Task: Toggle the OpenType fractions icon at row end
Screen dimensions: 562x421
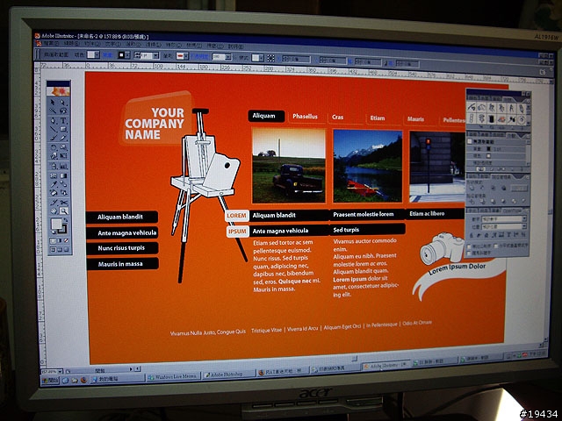Action: pyautogui.click(x=523, y=234)
